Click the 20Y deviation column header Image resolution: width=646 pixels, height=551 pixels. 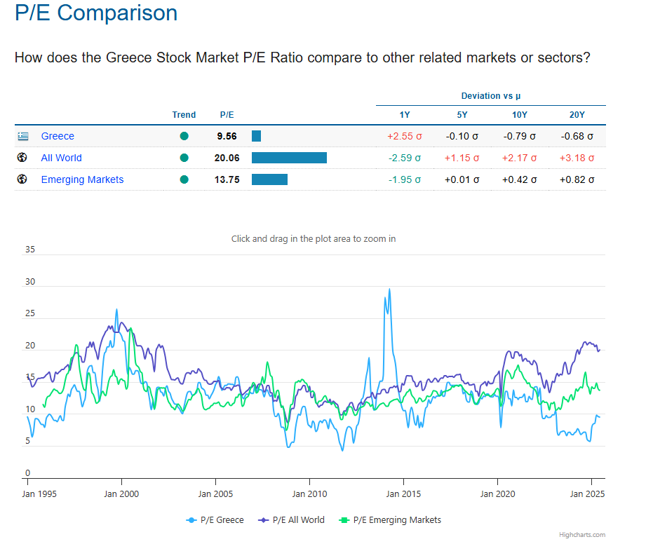click(577, 115)
